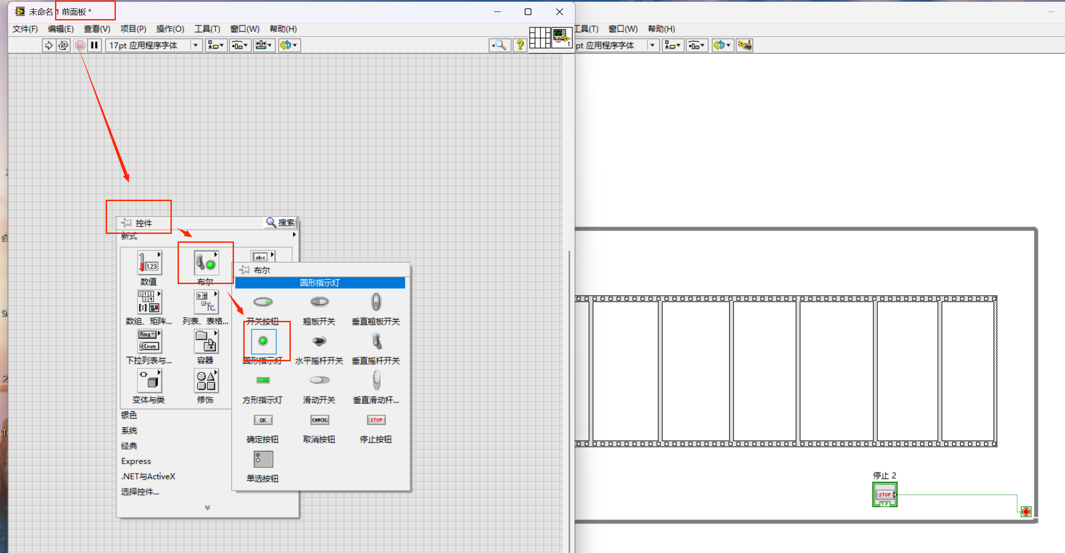Select the radio button control item

click(x=263, y=459)
